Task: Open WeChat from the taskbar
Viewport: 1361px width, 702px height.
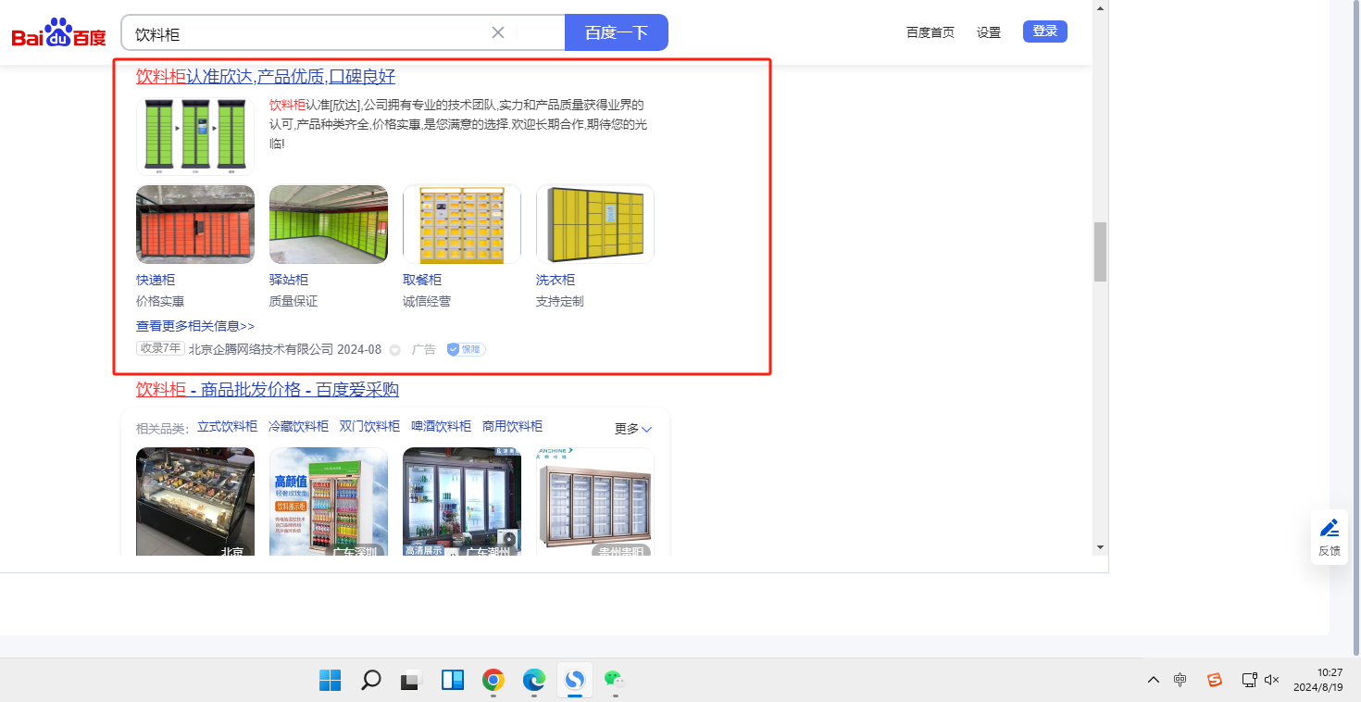Action: click(x=616, y=681)
